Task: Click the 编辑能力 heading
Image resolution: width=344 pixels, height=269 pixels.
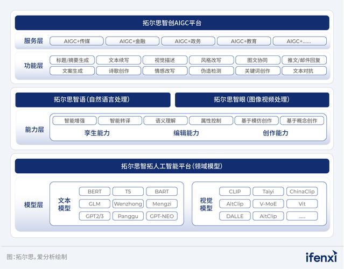Action: (x=186, y=133)
